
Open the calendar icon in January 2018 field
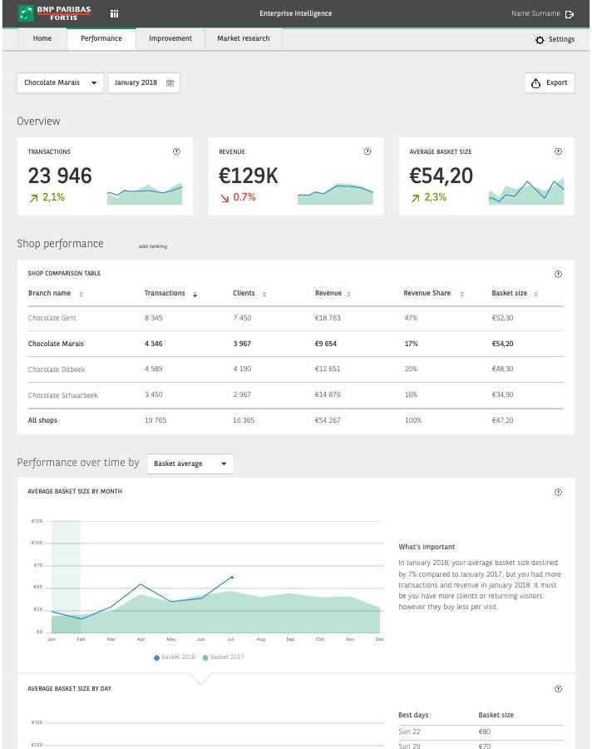[x=170, y=82]
